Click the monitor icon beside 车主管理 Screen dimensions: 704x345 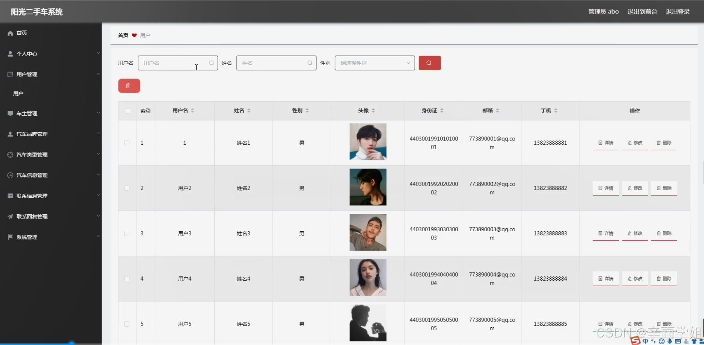pyautogui.click(x=10, y=113)
